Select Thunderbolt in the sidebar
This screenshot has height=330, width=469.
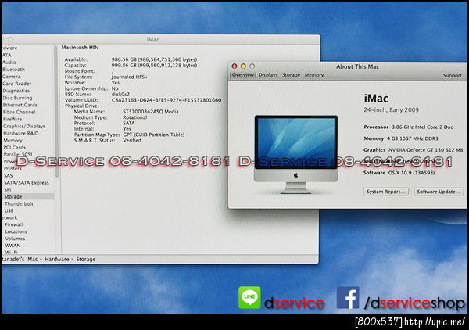pos(19,204)
